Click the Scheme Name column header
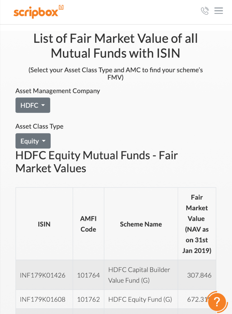 click(141, 224)
